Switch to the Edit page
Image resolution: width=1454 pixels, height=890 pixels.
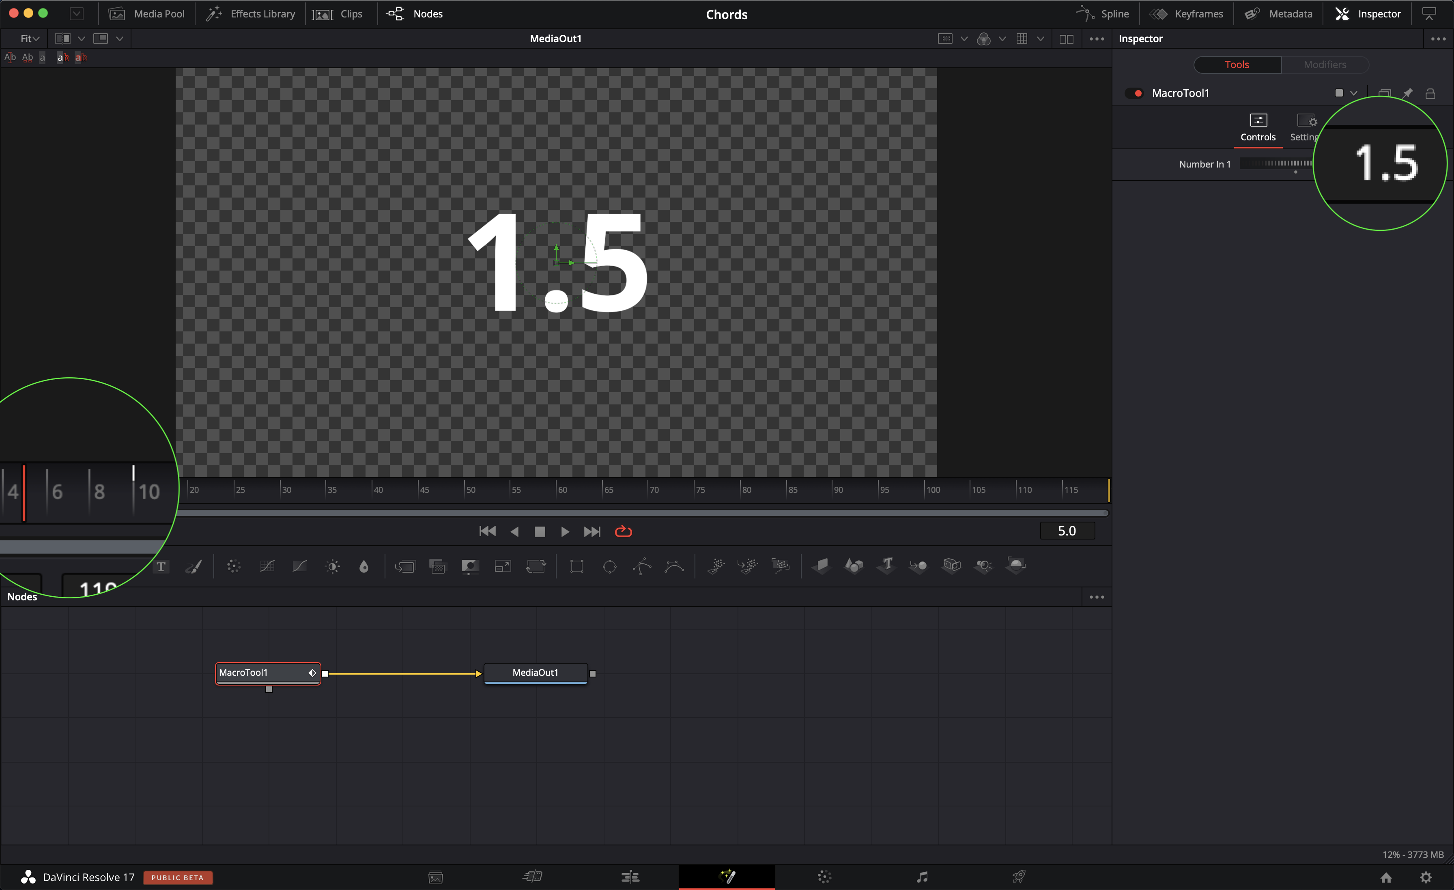click(630, 877)
